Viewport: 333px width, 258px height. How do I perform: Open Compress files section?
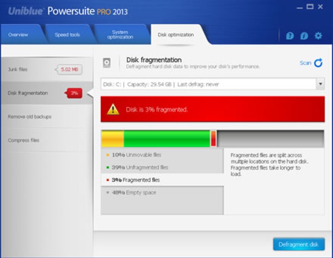click(47, 140)
